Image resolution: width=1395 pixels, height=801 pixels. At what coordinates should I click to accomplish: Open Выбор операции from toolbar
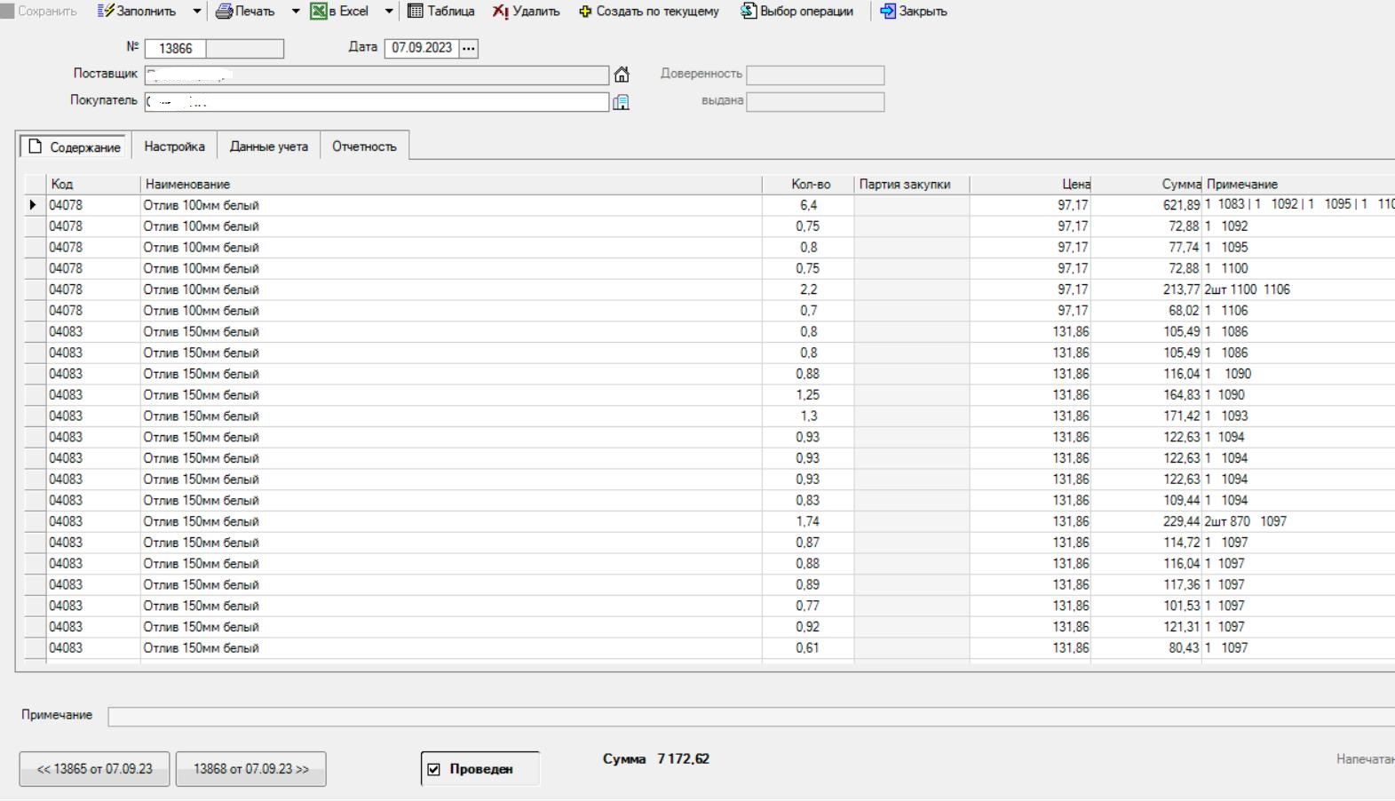749,12
